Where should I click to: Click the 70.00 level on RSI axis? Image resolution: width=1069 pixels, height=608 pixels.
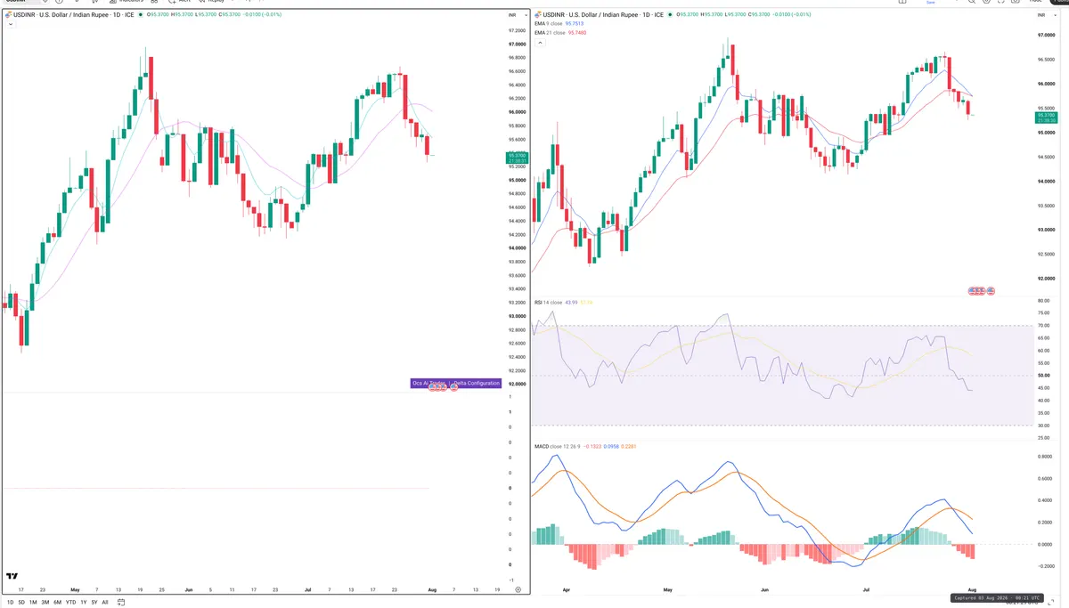click(x=1044, y=326)
